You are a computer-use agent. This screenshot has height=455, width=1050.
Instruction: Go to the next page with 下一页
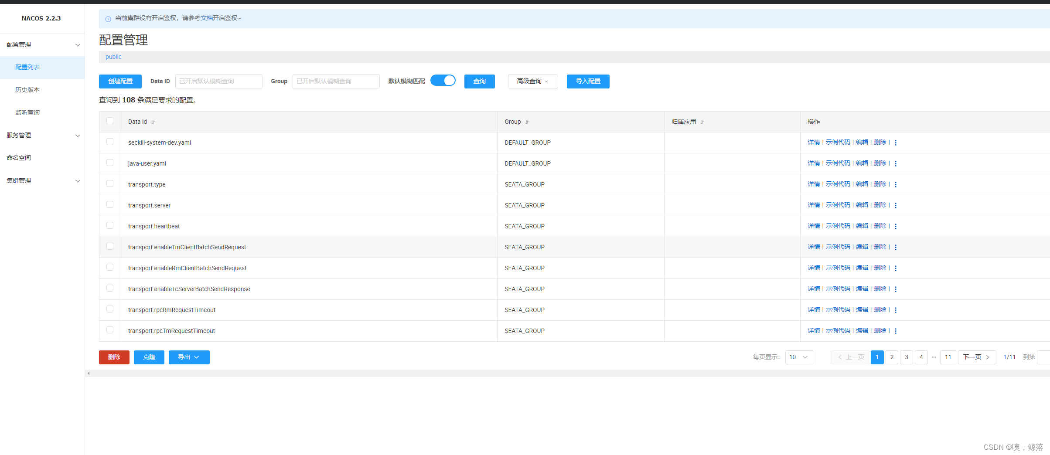tap(977, 357)
